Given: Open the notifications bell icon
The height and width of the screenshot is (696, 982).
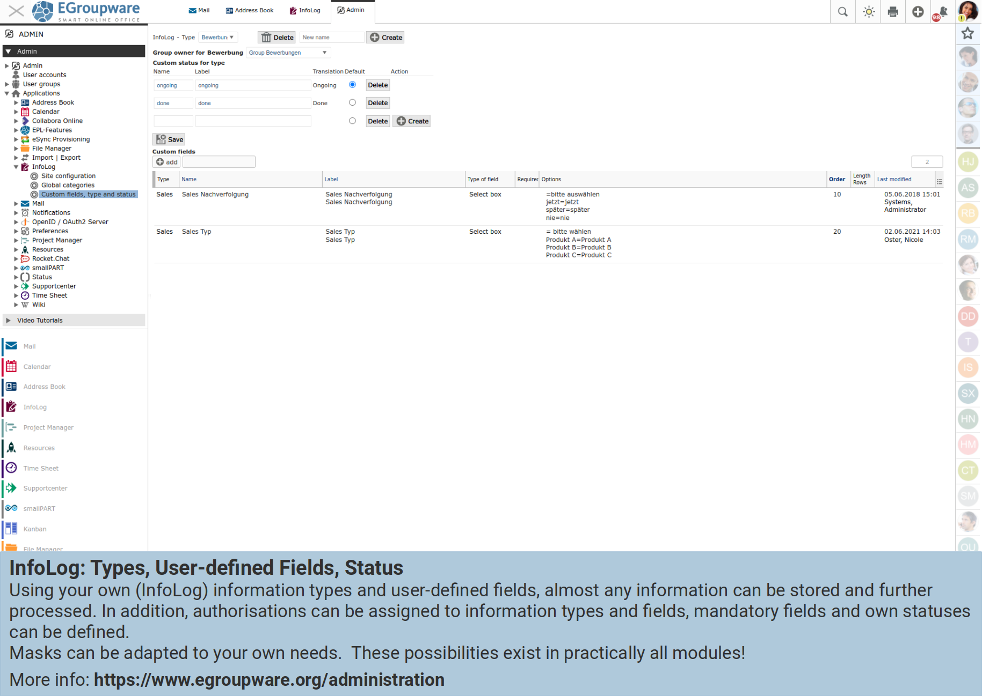Looking at the screenshot, I should (x=942, y=12).
